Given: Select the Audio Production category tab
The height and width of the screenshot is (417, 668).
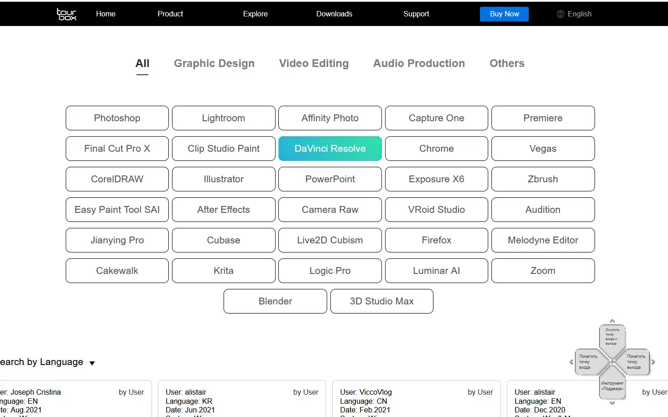Looking at the screenshot, I should (x=419, y=63).
